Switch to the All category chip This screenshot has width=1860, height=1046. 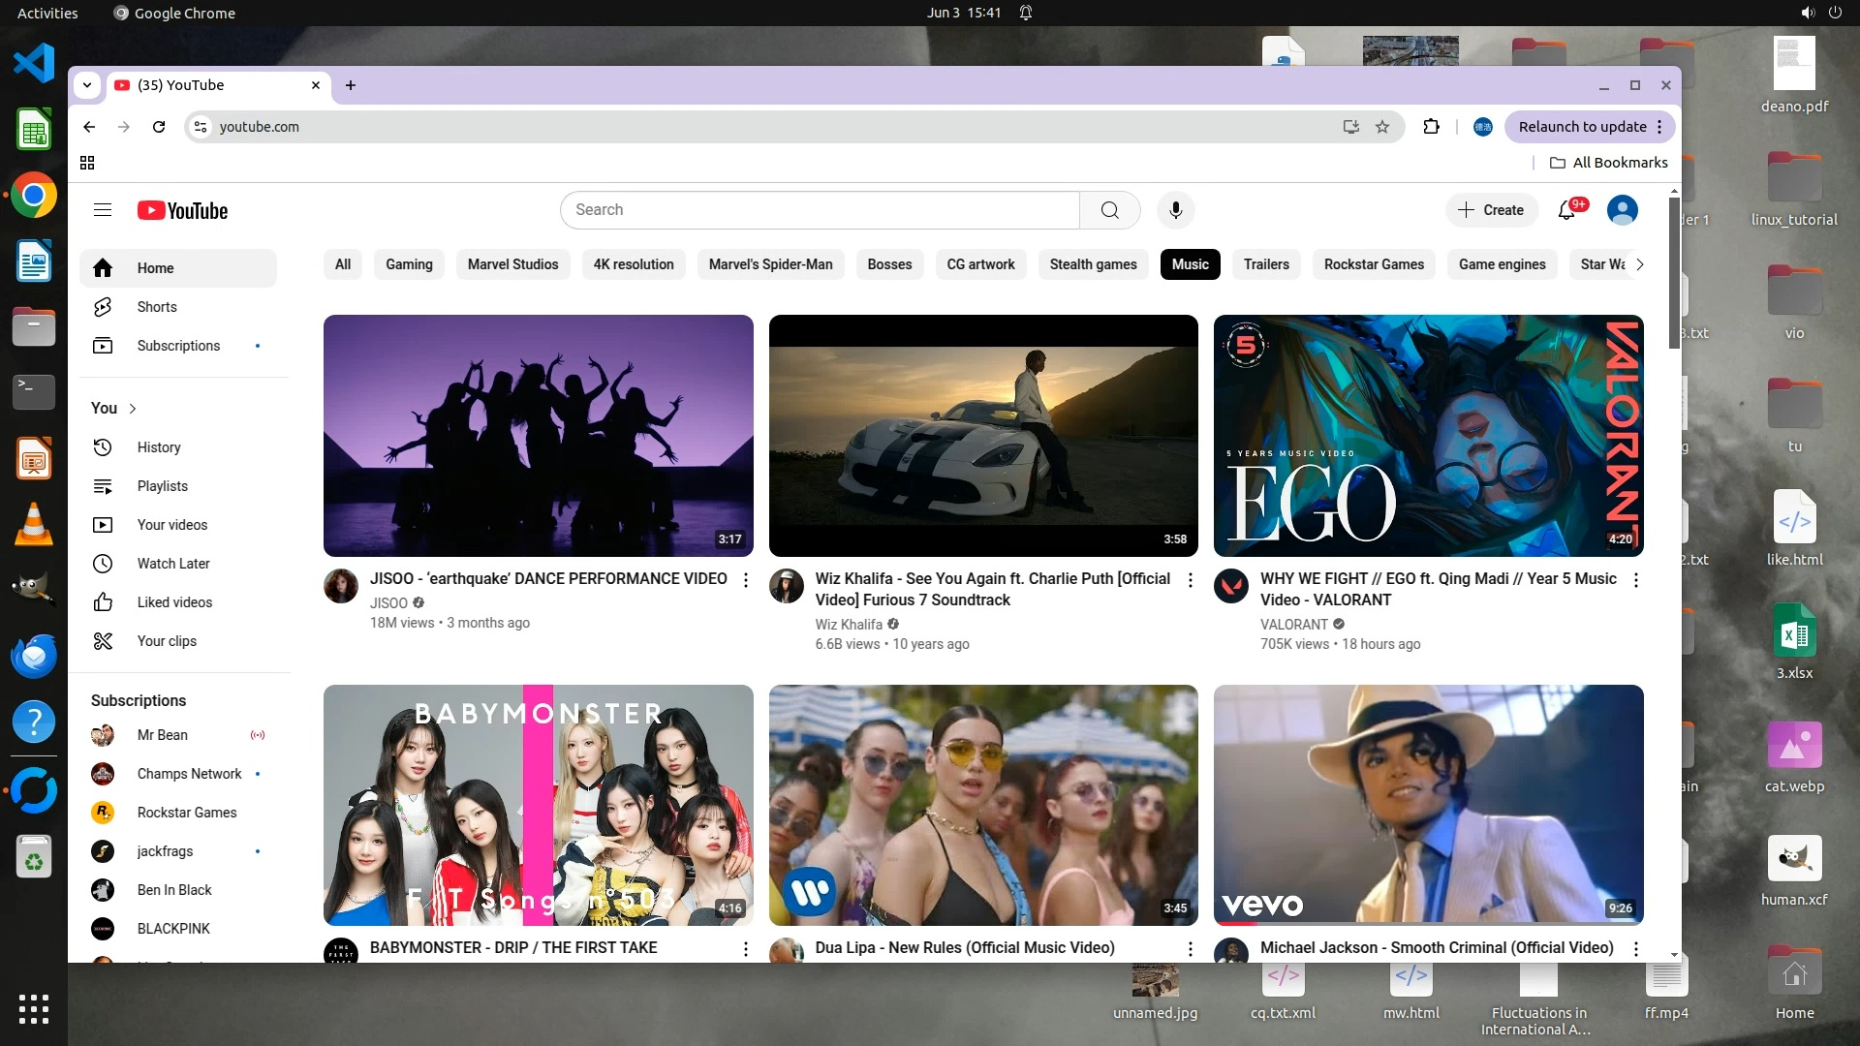[x=343, y=264]
